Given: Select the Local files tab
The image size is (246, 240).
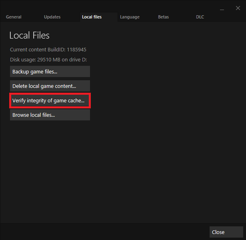Looking at the screenshot, I should pyautogui.click(x=92, y=17).
